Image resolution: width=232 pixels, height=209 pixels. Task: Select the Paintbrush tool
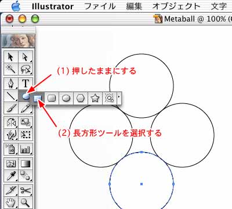pyautogui.click(x=11, y=108)
